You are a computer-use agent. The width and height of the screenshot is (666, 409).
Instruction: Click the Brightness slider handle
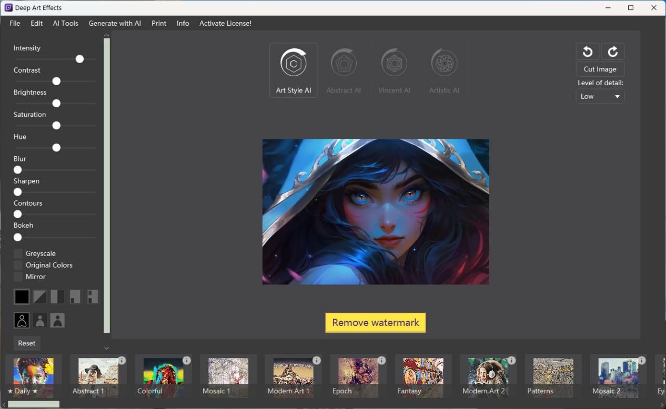56,104
